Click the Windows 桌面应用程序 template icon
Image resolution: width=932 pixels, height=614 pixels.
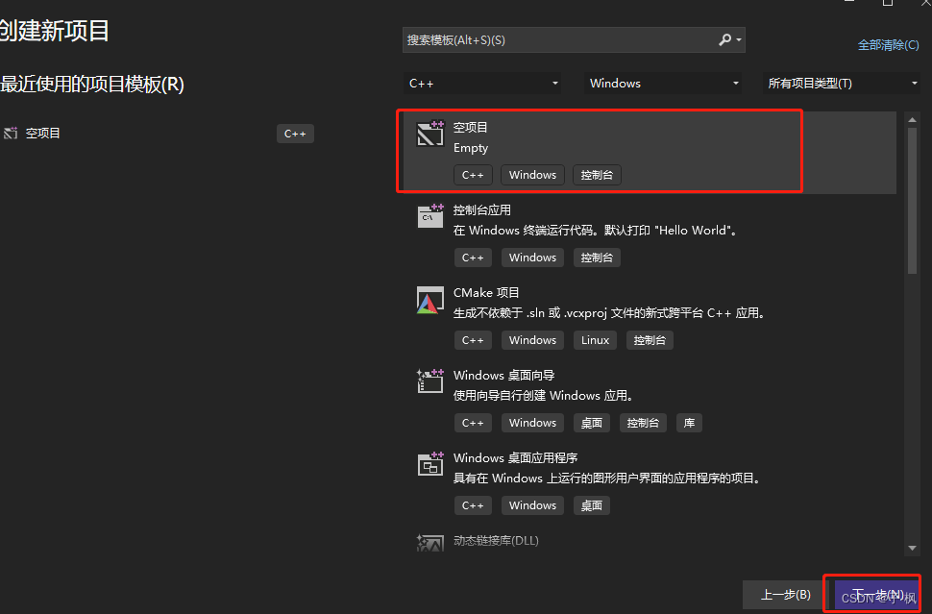pyautogui.click(x=429, y=465)
